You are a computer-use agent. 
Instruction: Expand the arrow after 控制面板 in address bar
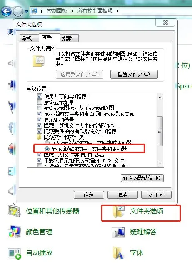point(72,11)
